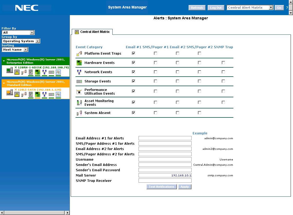Click the Refresh button

pos(197,8)
